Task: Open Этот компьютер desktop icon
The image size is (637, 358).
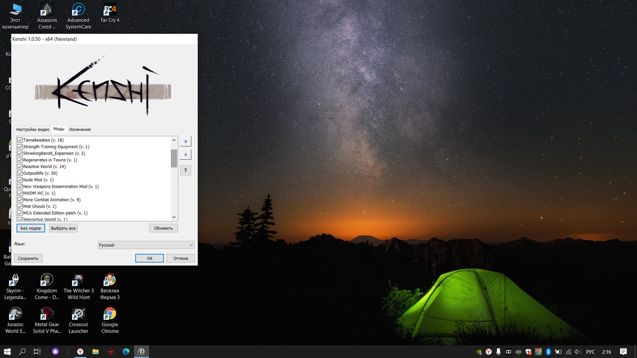Action: 15,16
